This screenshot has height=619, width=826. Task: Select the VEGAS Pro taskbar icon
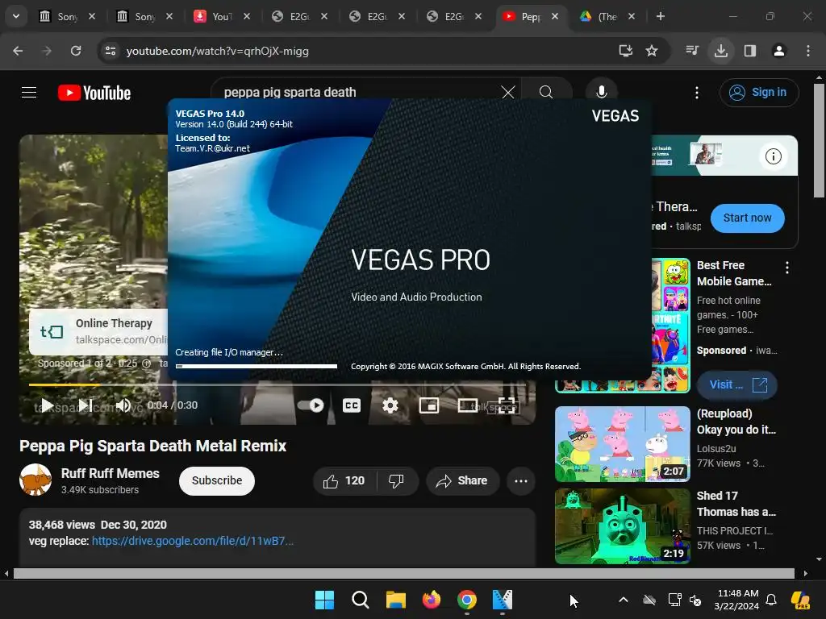[x=502, y=600]
